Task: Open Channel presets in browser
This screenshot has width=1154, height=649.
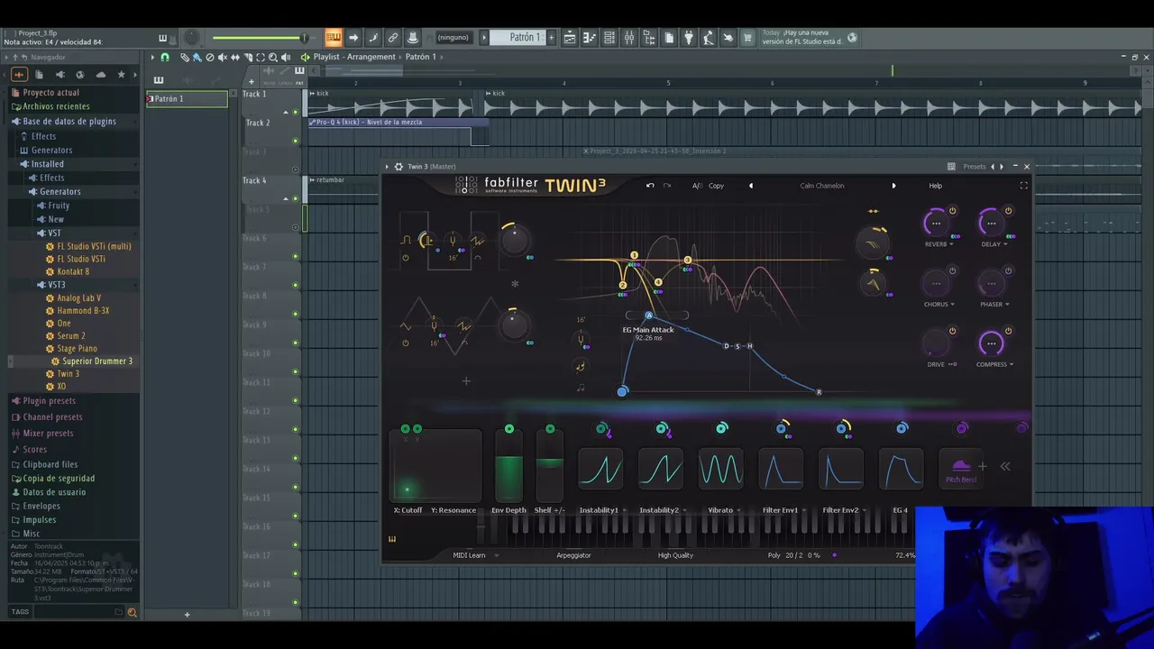Action: point(52,417)
